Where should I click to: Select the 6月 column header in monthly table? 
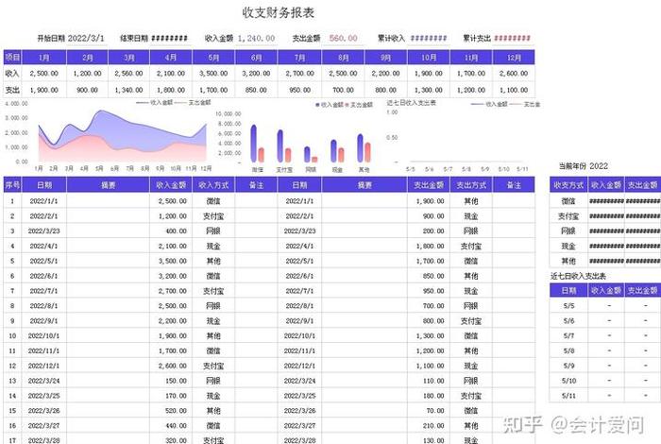pos(256,58)
